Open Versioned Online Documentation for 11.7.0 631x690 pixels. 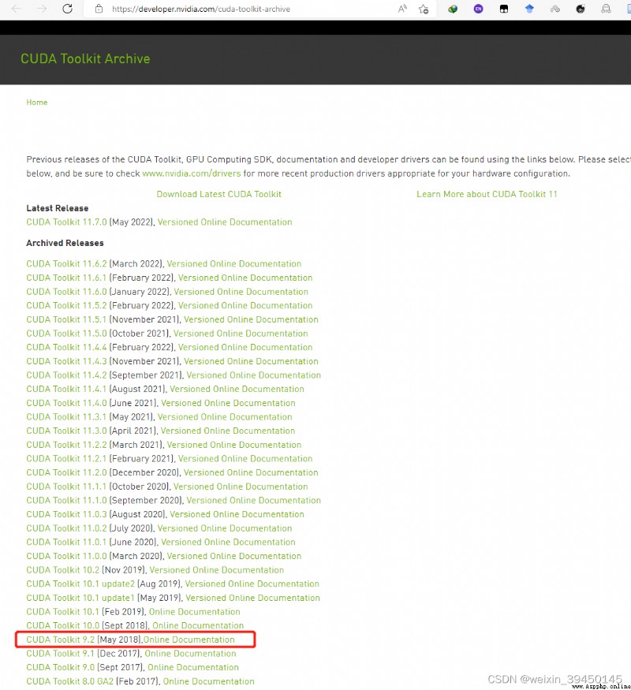pos(225,222)
